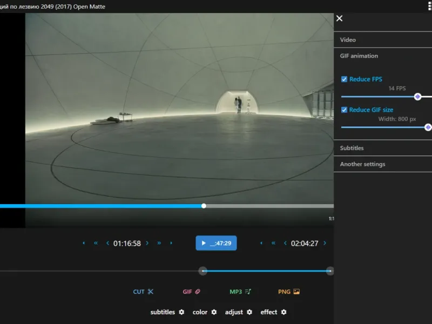Close the settings side panel

click(340, 18)
